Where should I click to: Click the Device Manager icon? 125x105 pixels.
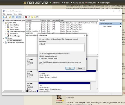coord(8,36)
